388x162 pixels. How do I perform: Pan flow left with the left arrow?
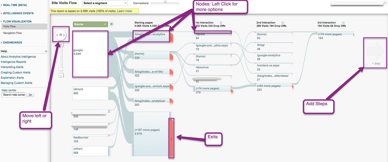click(x=57, y=35)
